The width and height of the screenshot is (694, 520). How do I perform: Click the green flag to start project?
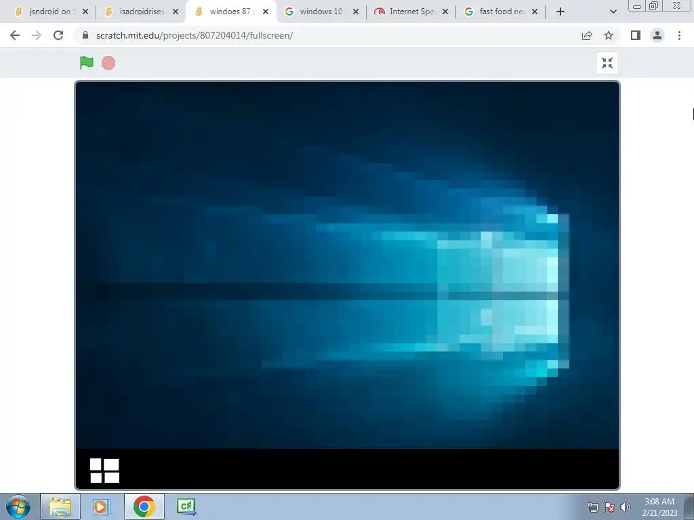86,63
